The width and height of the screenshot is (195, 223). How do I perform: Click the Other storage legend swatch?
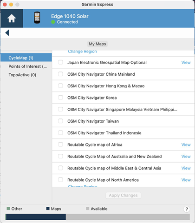(x=8, y=209)
